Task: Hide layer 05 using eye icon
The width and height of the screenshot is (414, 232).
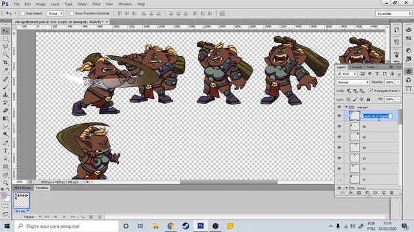Action: tap(339, 137)
